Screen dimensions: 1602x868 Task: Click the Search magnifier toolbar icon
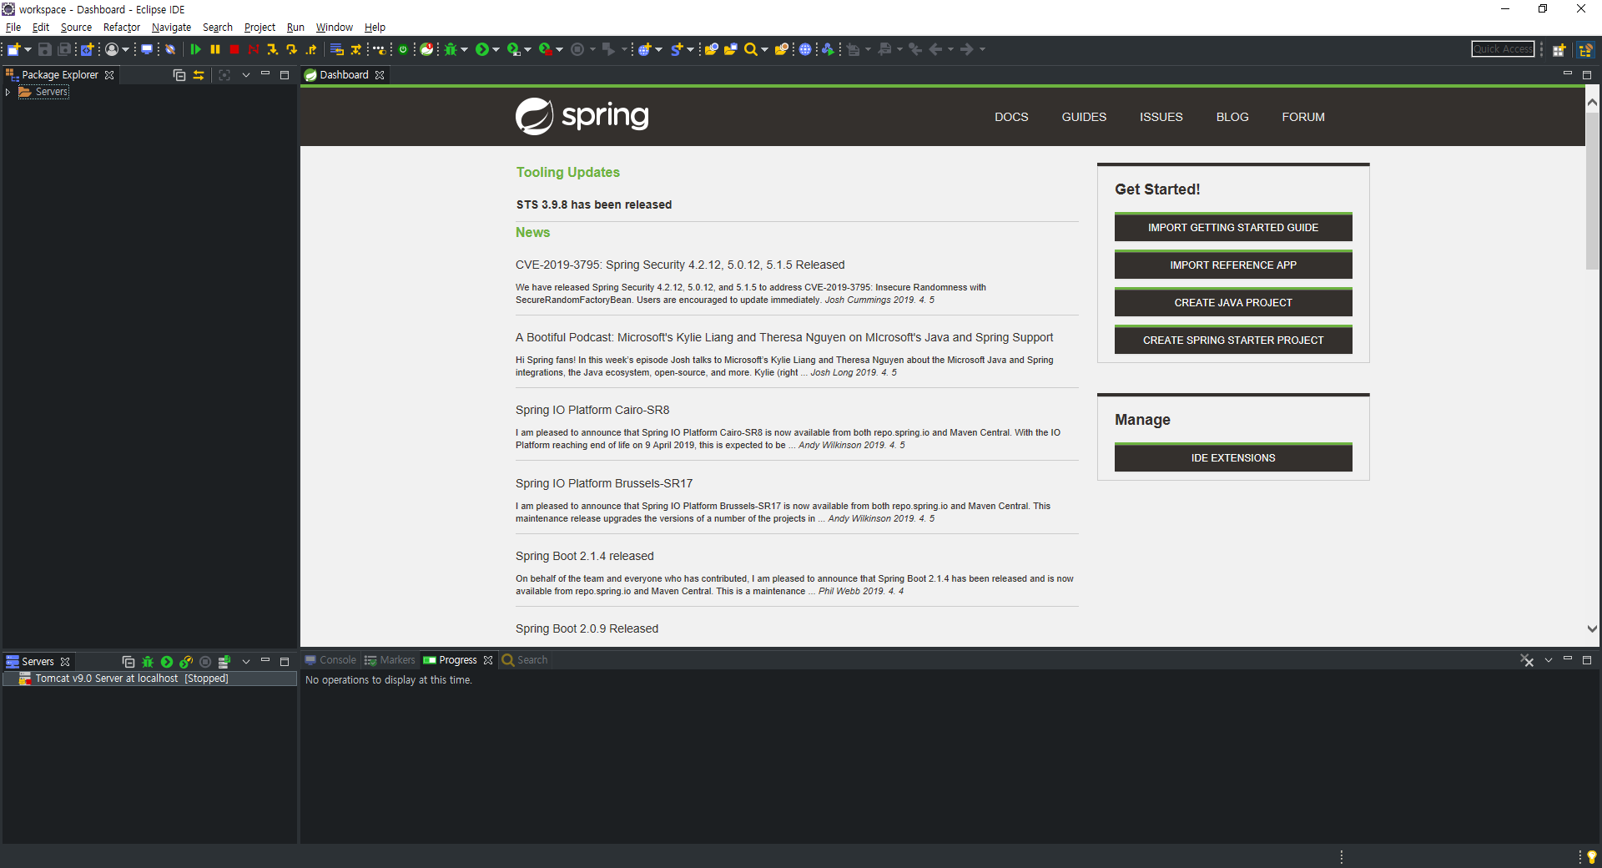tap(751, 49)
